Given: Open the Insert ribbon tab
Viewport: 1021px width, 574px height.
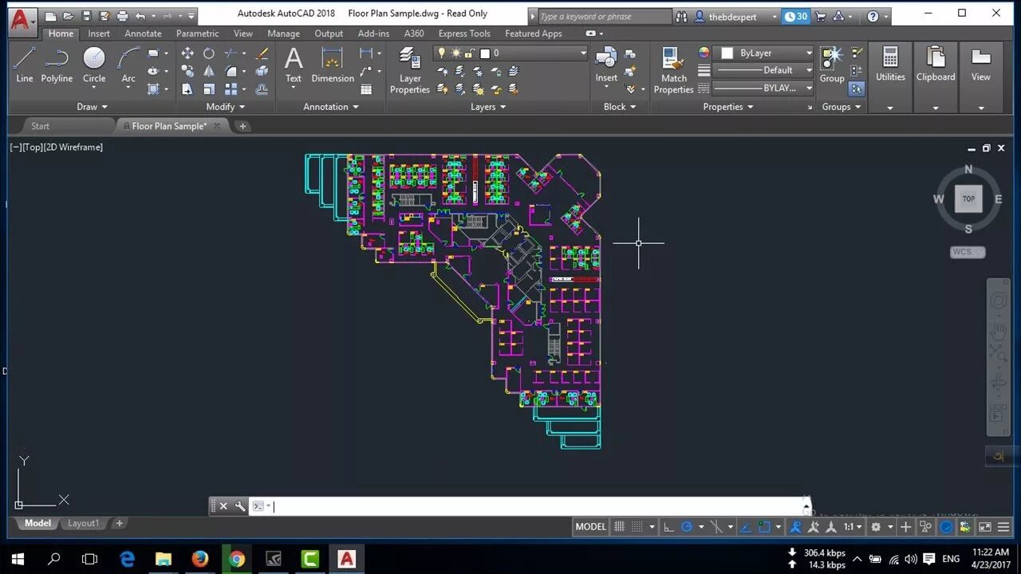Looking at the screenshot, I should [x=99, y=33].
